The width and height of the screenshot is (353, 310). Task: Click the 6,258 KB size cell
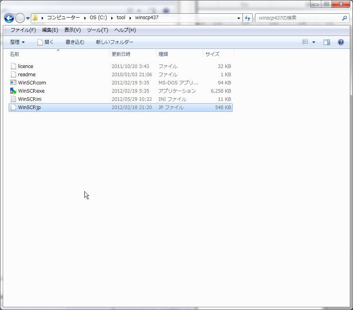(221, 91)
